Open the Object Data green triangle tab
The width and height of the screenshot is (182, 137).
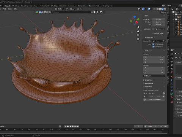click(x=172, y=94)
